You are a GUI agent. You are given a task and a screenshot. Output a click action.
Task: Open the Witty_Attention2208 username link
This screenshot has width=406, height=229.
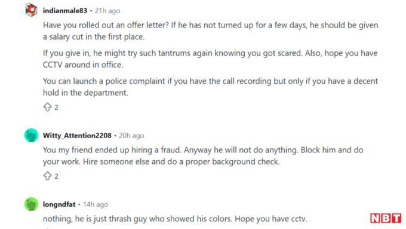tap(77, 135)
